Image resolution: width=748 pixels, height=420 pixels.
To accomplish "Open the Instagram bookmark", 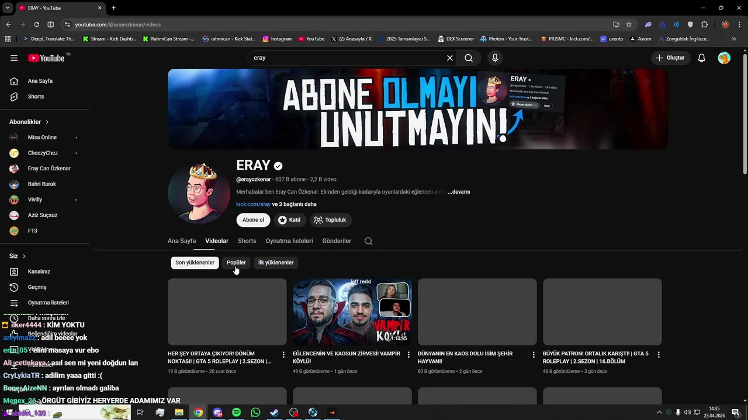I will coord(277,39).
